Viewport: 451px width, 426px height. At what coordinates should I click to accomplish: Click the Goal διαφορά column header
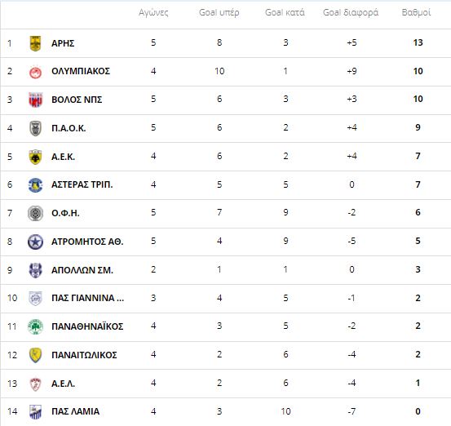pos(351,13)
